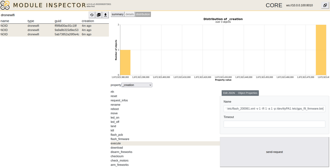Switch to the distribution tab
The image size is (330, 168).
(x=143, y=14)
